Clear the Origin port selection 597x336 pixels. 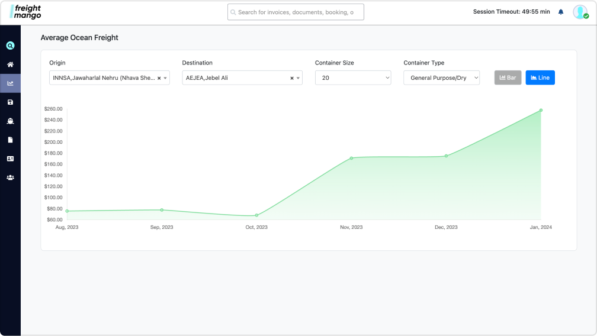point(159,78)
